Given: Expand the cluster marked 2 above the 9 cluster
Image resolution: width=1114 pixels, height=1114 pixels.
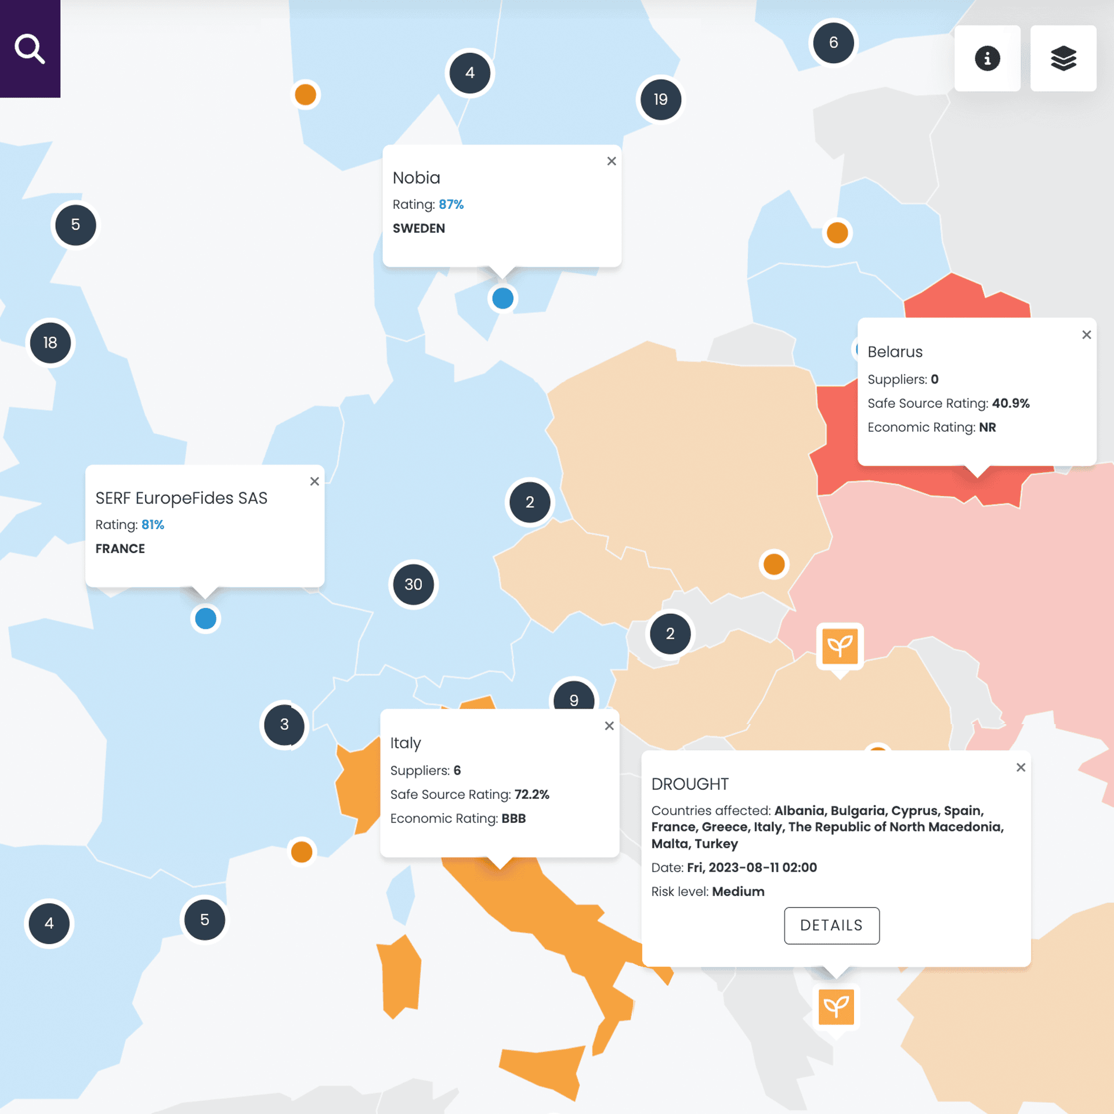Looking at the screenshot, I should (670, 634).
